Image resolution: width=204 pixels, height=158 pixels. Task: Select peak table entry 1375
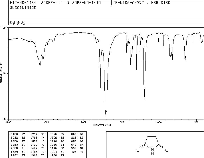(x=57, y=134)
